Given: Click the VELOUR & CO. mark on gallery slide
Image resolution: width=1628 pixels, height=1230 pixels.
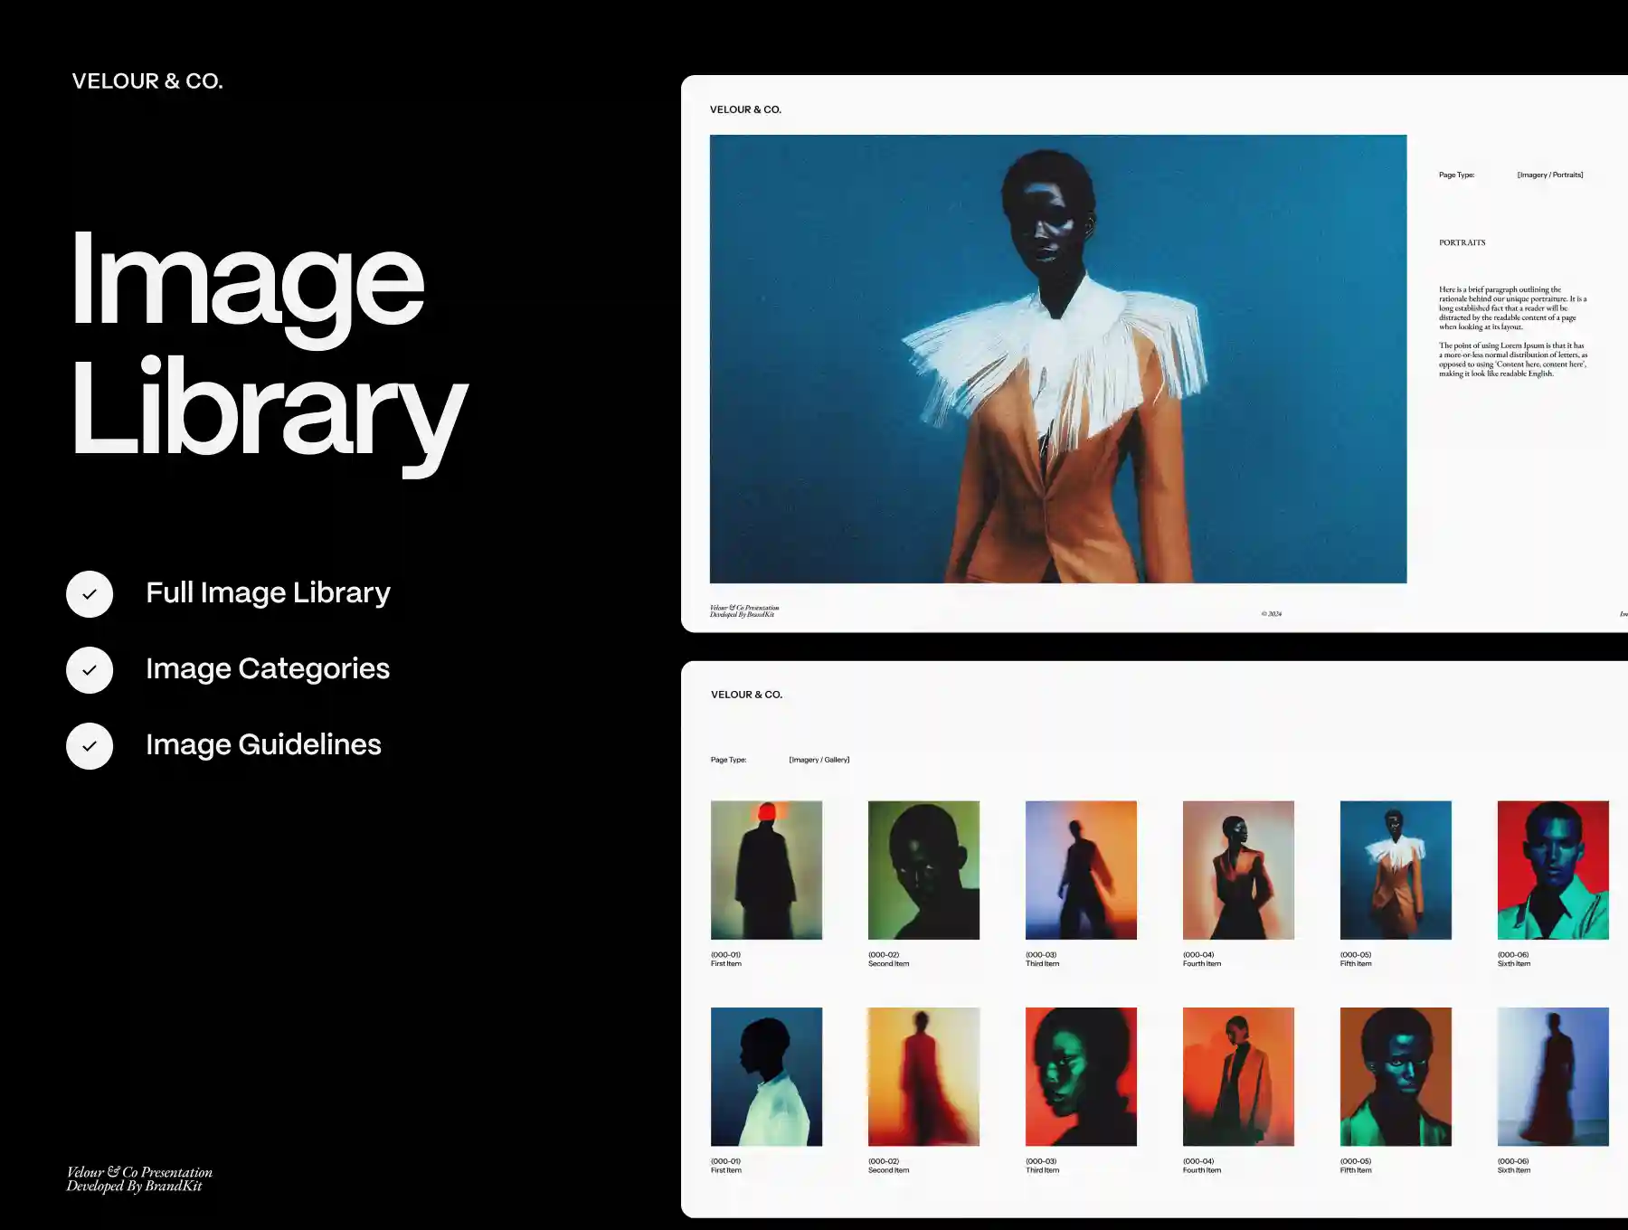Looking at the screenshot, I should tap(747, 695).
